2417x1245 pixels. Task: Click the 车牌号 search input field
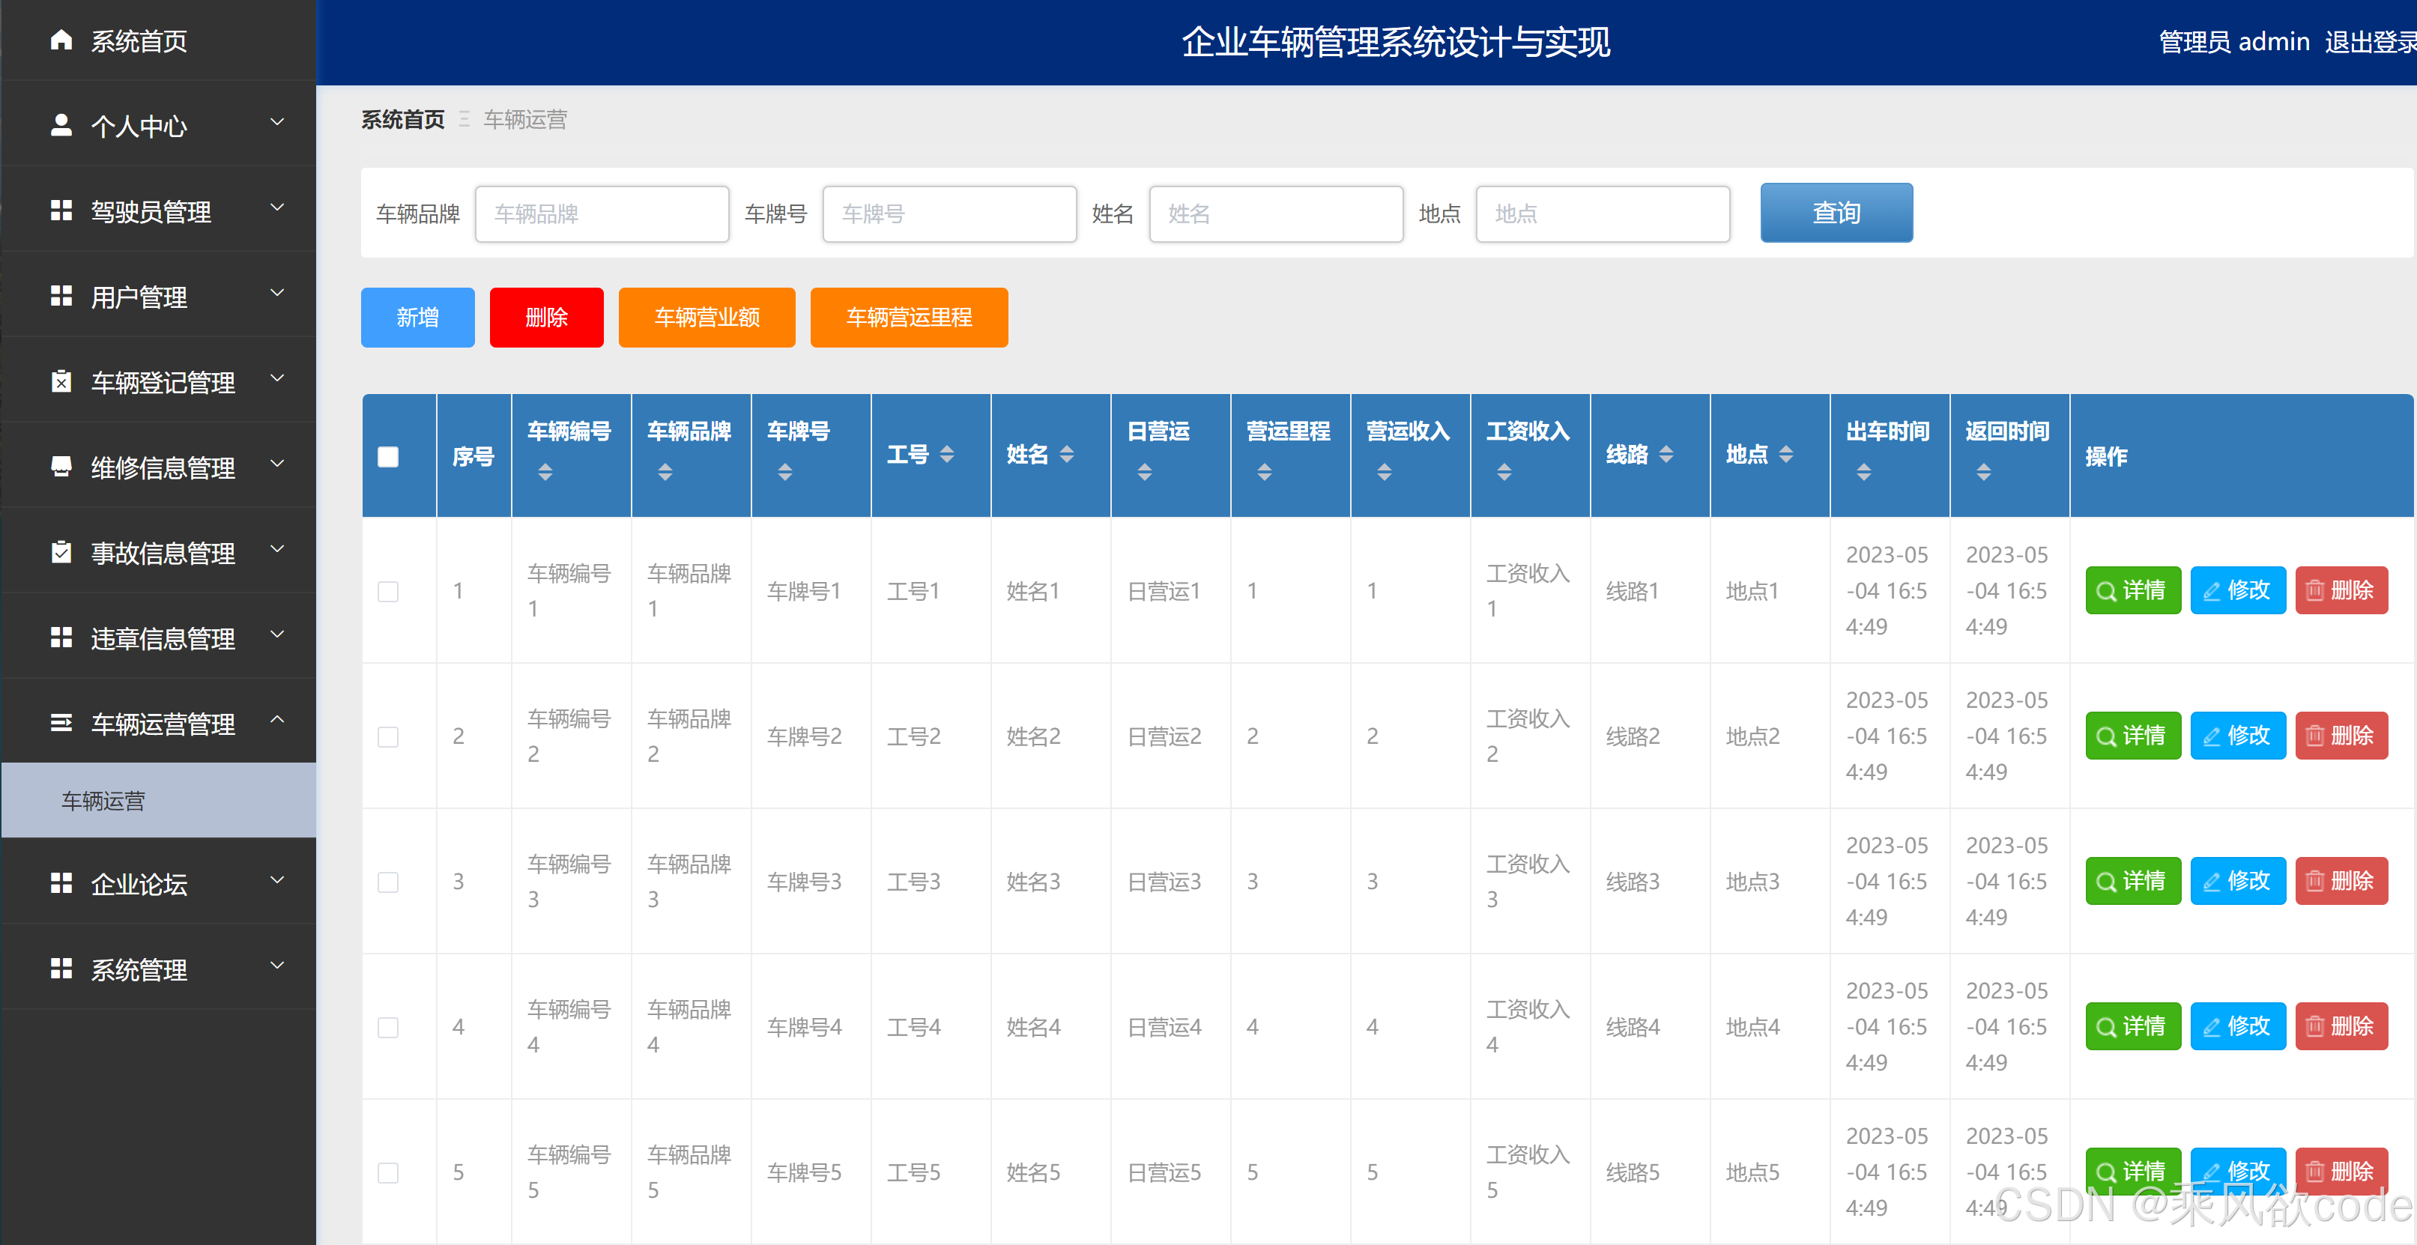pyautogui.click(x=949, y=214)
